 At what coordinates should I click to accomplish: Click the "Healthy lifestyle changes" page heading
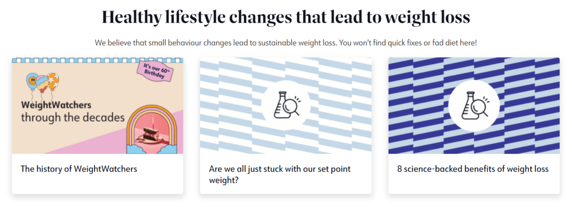pyautogui.click(x=286, y=17)
